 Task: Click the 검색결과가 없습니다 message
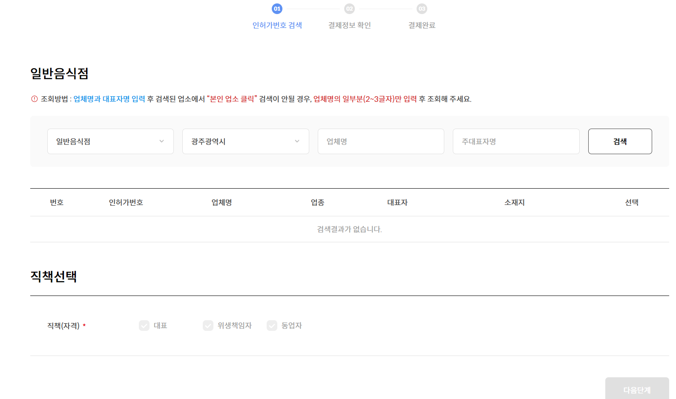(350, 229)
